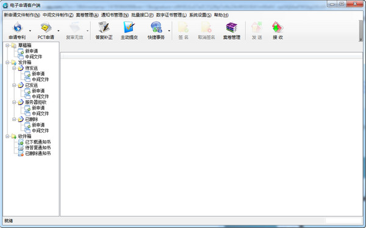Open the dropdown arrow beside 申请专利
366x228 pixels.
click(30, 31)
